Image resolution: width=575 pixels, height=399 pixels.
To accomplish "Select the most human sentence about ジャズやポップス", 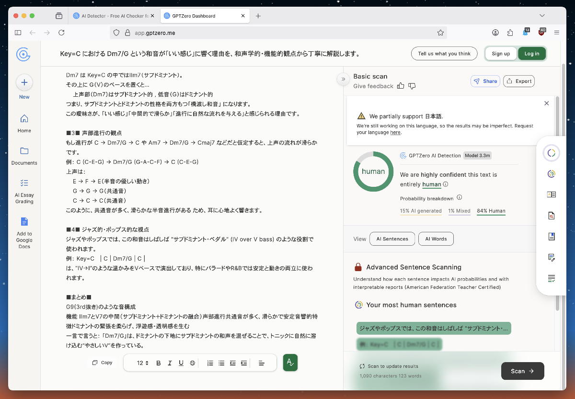I will [x=434, y=329].
